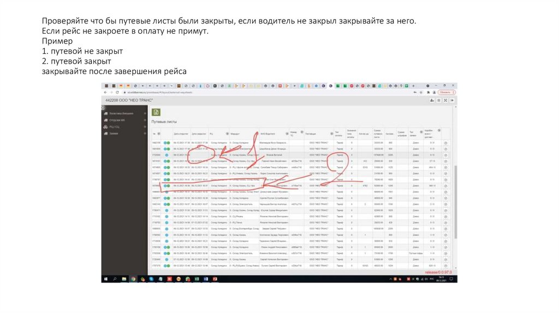This screenshot has height=313, width=559.
Task: Click the taskbar clock and date
Action: pyautogui.click(x=442, y=279)
